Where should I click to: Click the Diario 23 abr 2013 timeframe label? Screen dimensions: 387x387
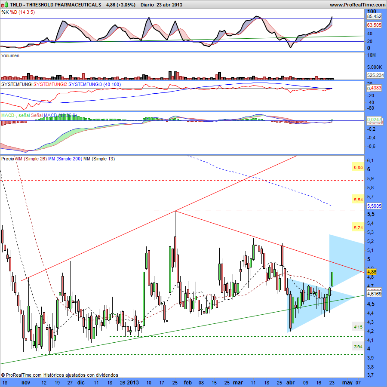coord(161,5)
